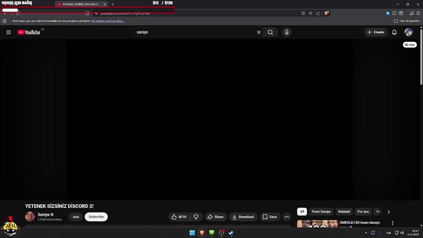This screenshot has width=423, height=238.
Task: Start voice search with microphone icon
Action: pos(287,32)
